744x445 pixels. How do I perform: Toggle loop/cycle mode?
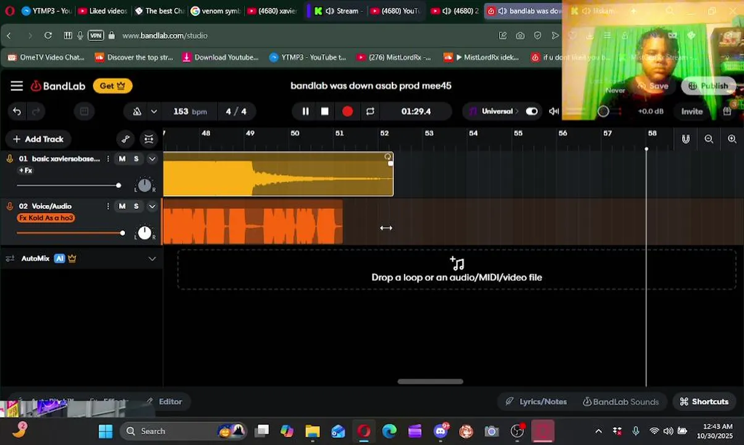click(370, 111)
